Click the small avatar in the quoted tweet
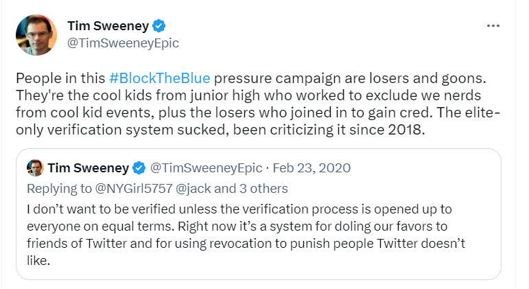Viewport: 529px width, 289px height. click(35, 167)
